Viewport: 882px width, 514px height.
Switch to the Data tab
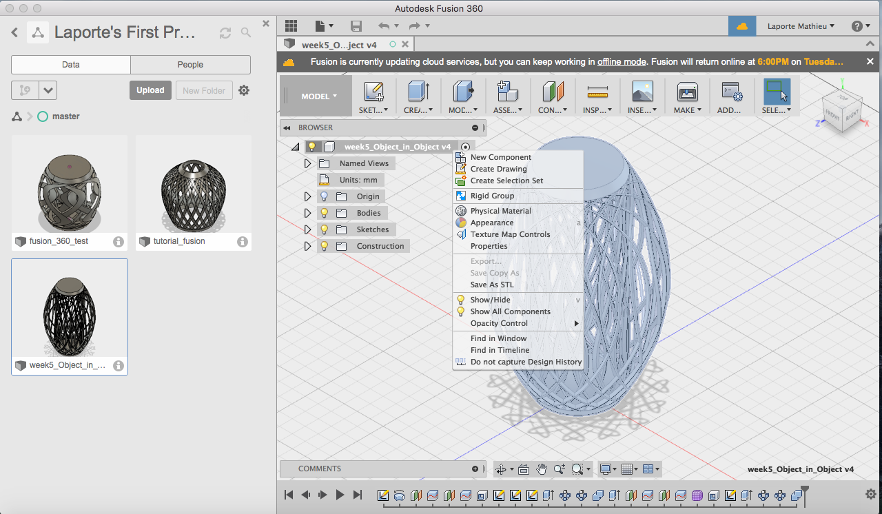tap(71, 65)
